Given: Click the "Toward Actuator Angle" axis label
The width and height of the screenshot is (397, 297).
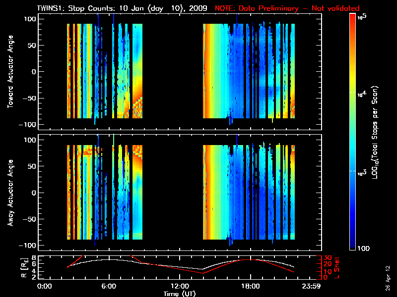Looking at the screenshot, I should point(9,72).
